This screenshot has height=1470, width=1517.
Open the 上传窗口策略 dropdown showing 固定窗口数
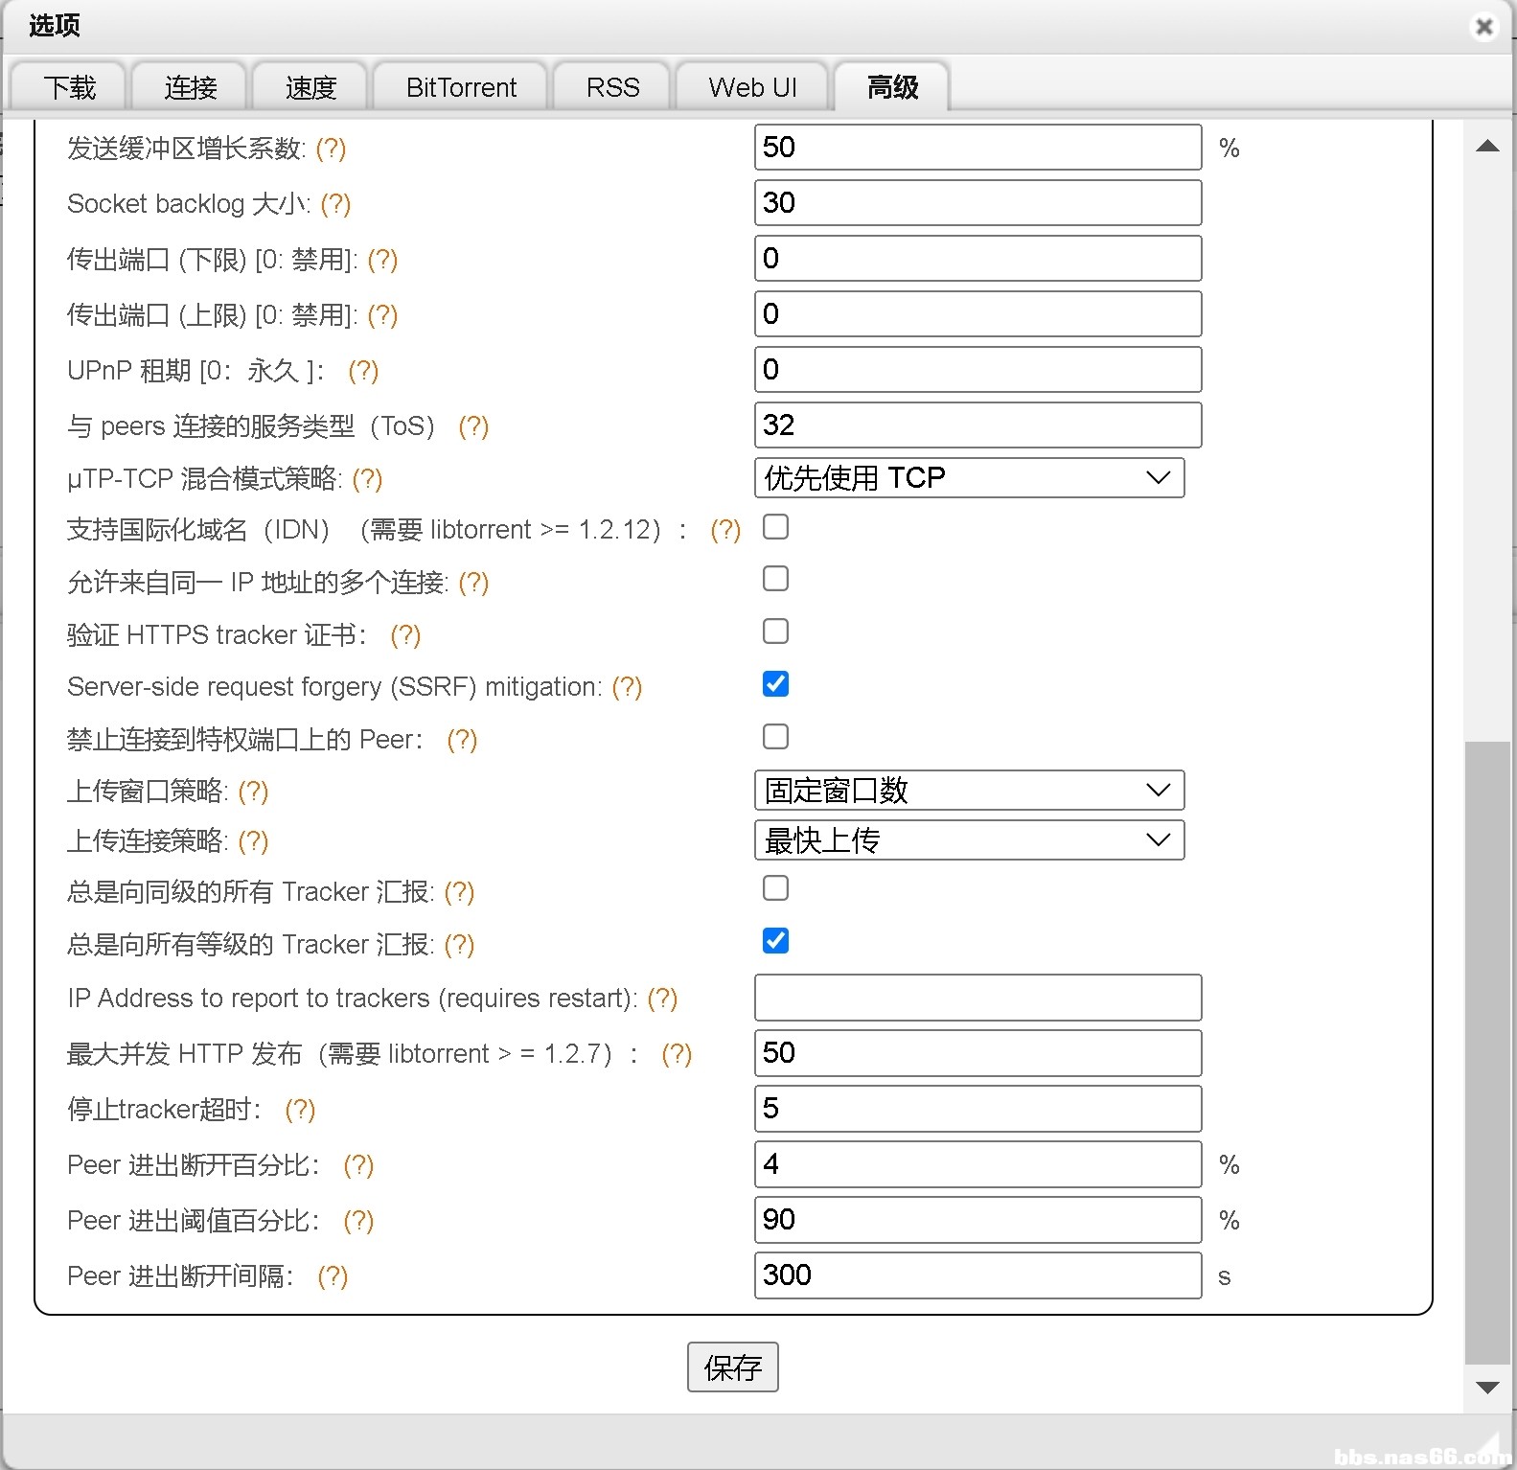coord(969,791)
